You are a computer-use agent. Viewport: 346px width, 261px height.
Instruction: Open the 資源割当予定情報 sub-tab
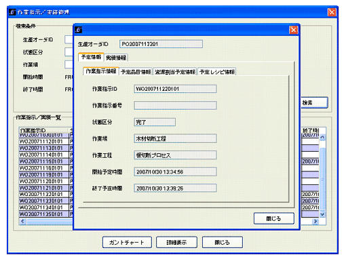pos(175,72)
